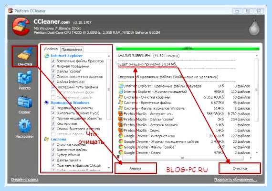Click Chrome icon for Интернет-кэш result
This screenshot has height=191, width=272.
[x=121, y=136]
